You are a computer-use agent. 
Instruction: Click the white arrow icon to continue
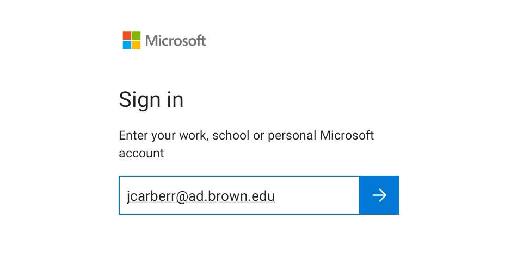pos(379,195)
